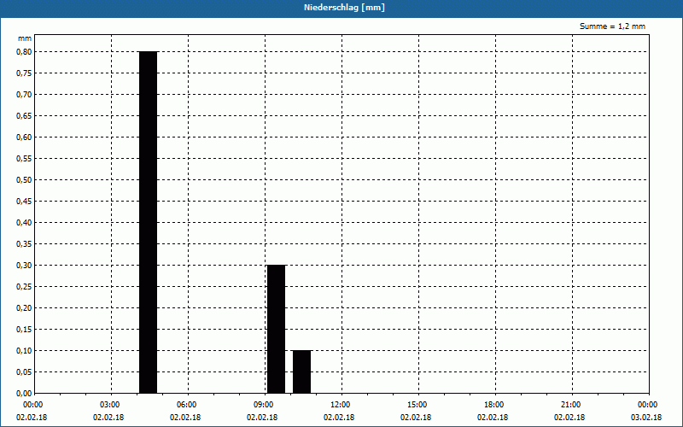
Task: Click the 0,70 y-axis value
Action: tap(24, 95)
